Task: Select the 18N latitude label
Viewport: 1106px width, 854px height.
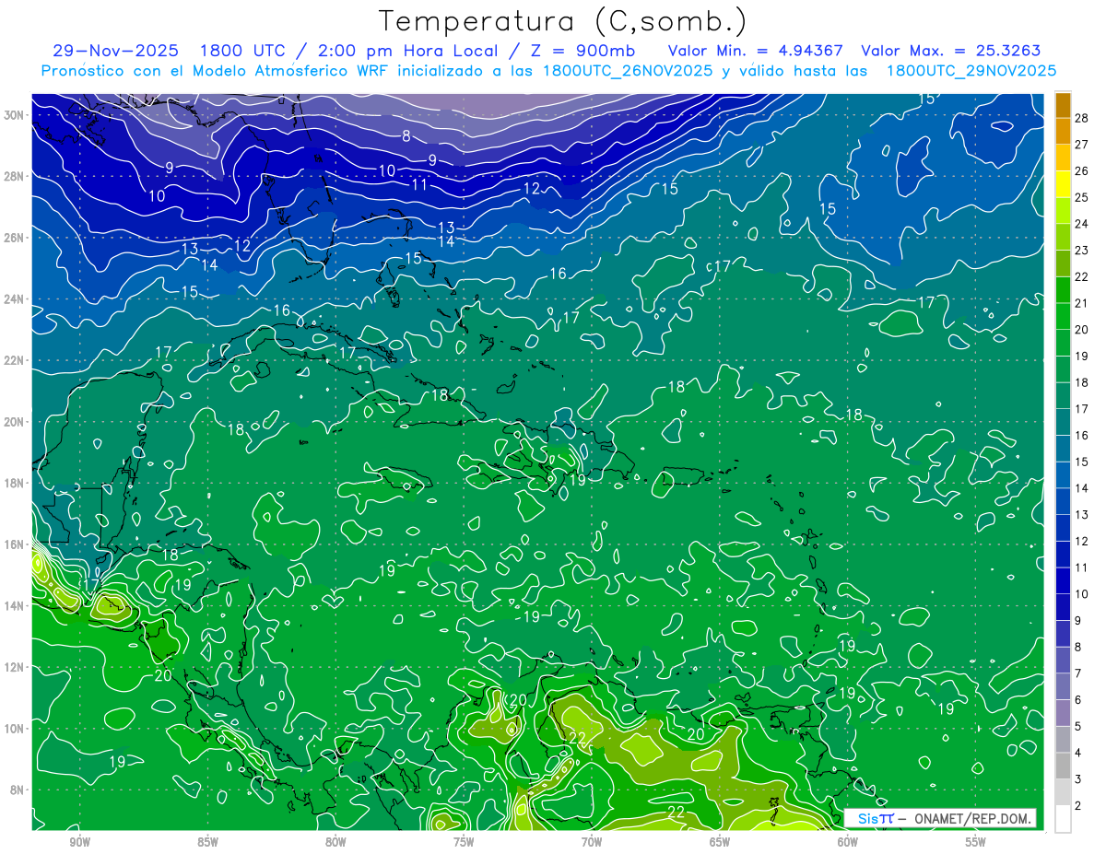Action: (15, 483)
